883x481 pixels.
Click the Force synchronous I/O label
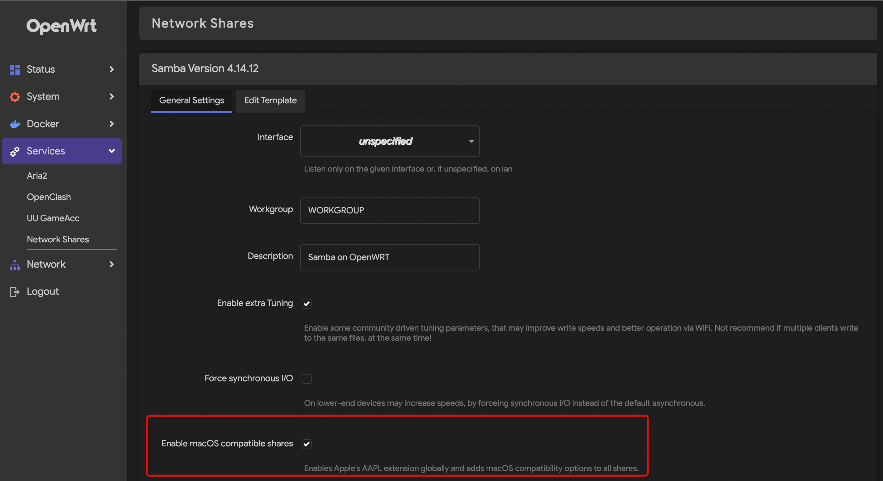[249, 378]
